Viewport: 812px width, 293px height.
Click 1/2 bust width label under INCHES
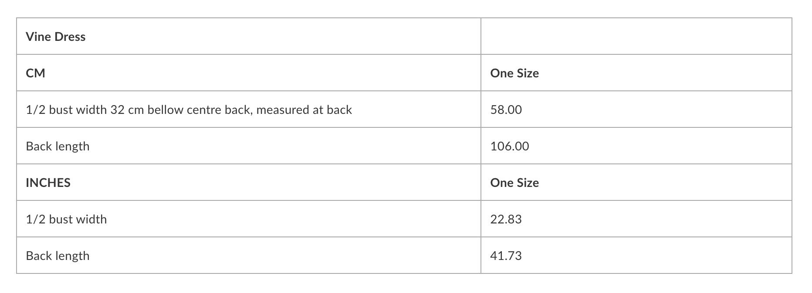[x=66, y=219]
